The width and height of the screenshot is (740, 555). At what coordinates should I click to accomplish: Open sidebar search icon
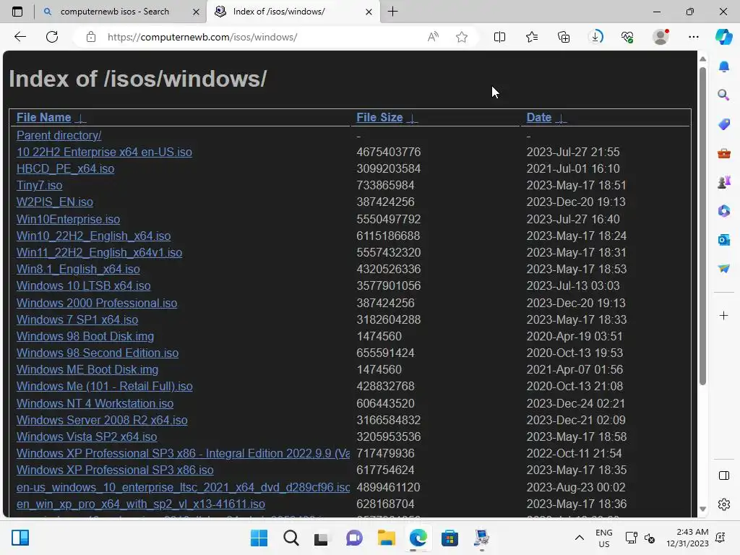[723, 95]
